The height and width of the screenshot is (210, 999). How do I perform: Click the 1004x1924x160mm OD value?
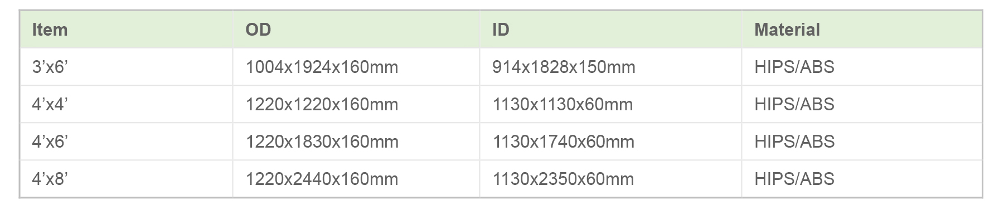322,67
